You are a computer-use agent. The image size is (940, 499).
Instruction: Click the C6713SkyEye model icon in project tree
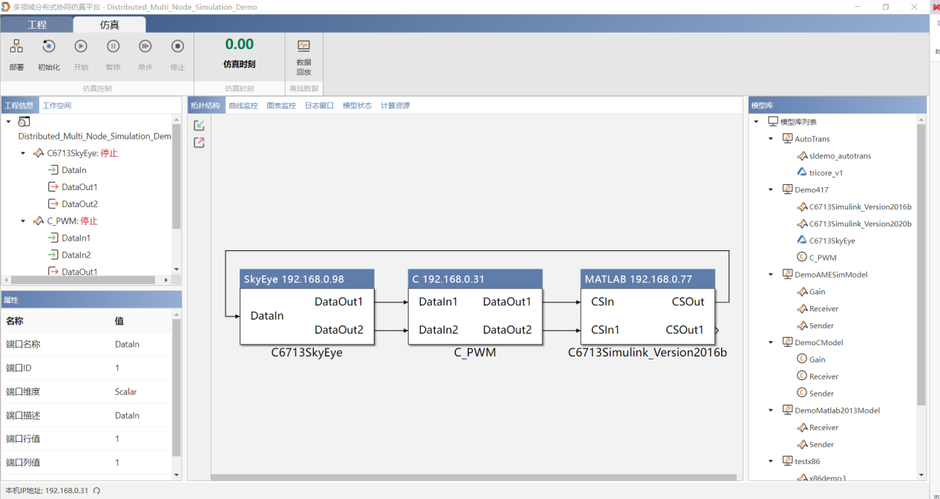39,154
